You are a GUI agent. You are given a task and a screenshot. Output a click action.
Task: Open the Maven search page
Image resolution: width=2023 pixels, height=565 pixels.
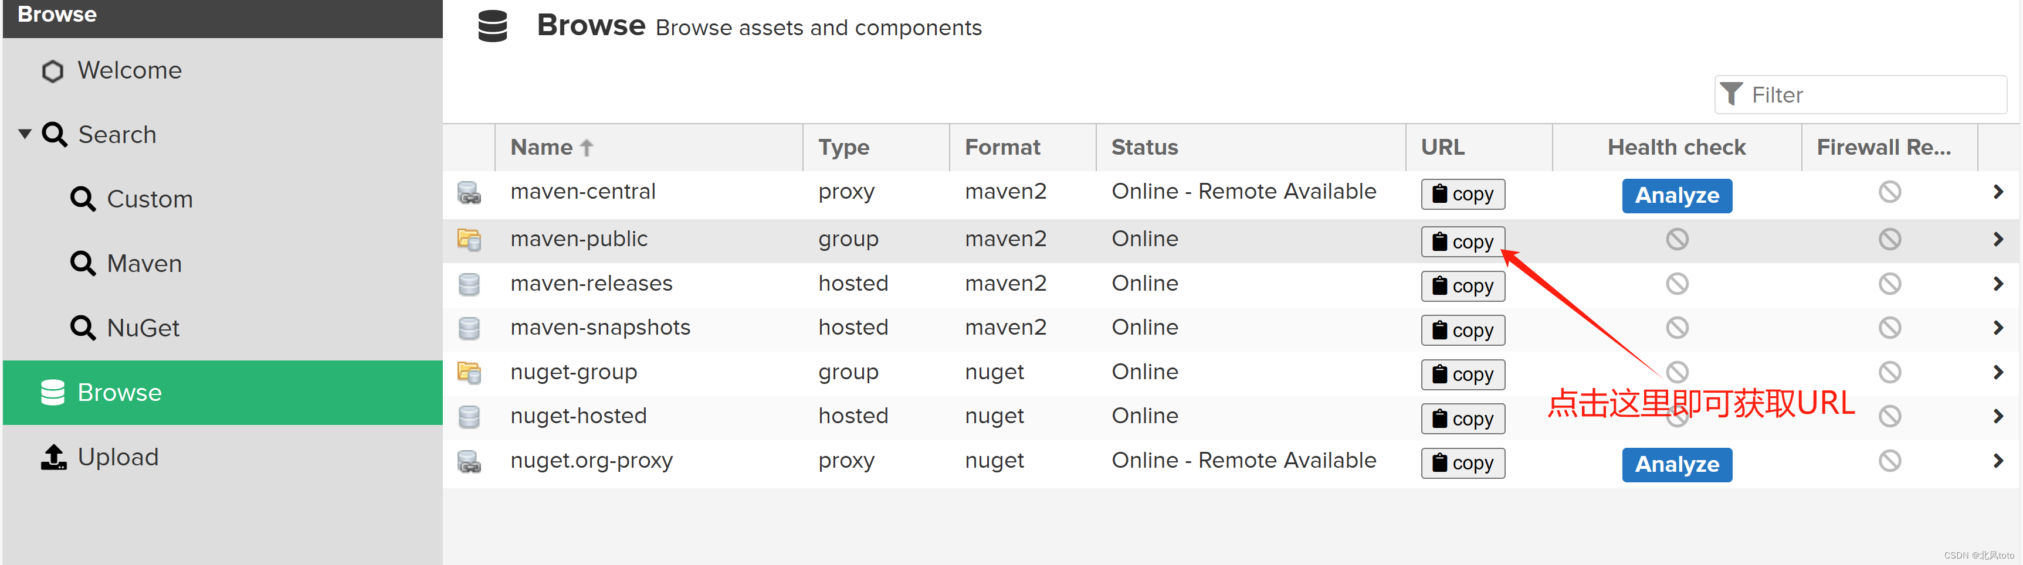[223, 264]
